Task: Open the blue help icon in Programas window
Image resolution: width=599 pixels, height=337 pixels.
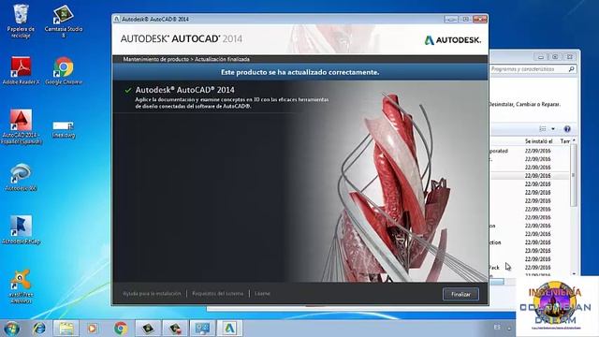Action: (x=567, y=129)
